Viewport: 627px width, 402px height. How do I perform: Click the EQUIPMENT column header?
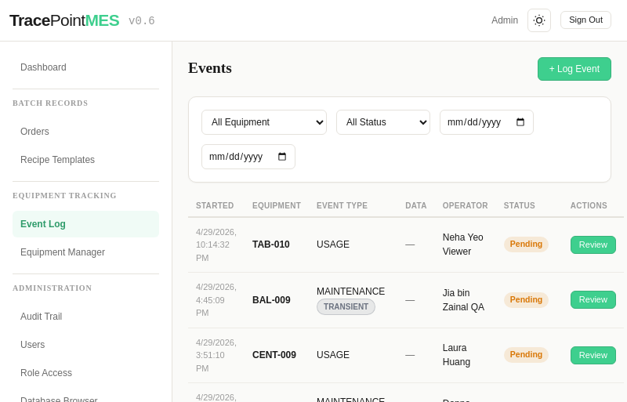click(277, 205)
